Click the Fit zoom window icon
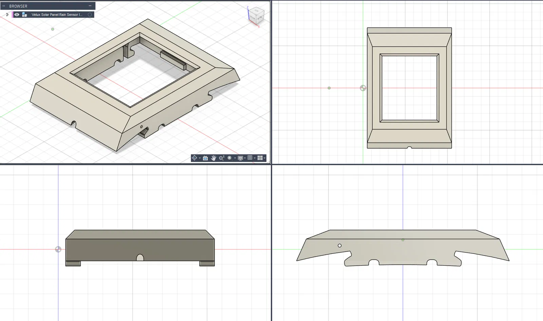Image resolution: width=543 pixels, height=321 pixels. coord(230,158)
